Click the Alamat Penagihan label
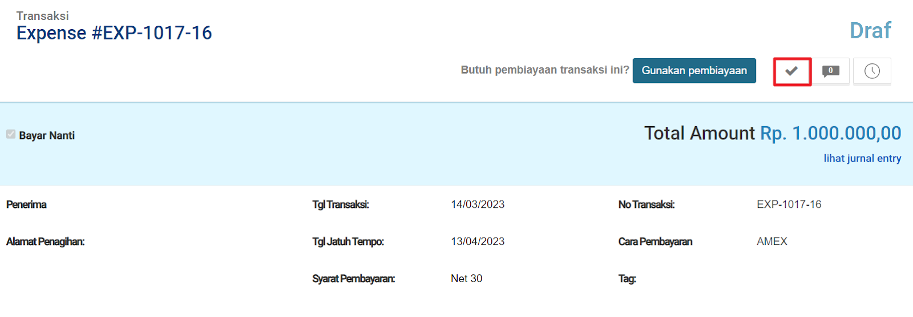913x317 pixels. pyautogui.click(x=45, y=242)
